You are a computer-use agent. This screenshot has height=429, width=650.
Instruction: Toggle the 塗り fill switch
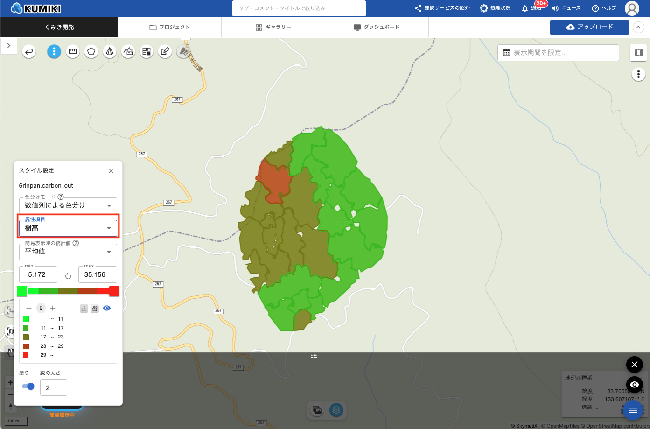[x=28, y=387]
